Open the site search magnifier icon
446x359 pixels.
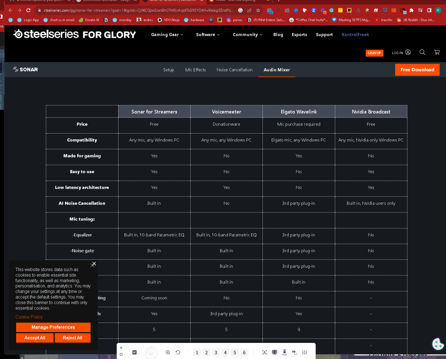422,52
